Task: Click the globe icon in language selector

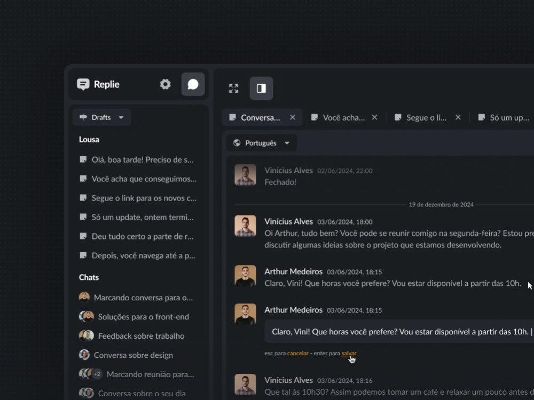Action: 237,143
